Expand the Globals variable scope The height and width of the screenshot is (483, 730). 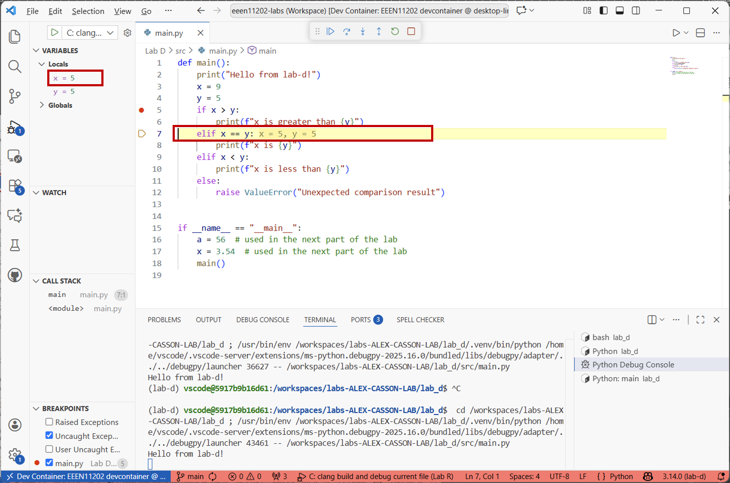(x=42, y=105)
